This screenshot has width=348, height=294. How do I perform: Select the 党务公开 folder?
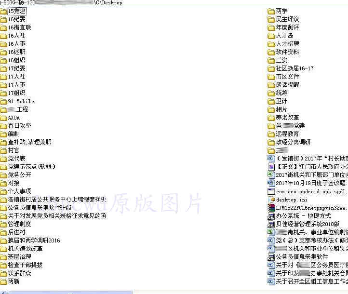(x=19, y=175)
